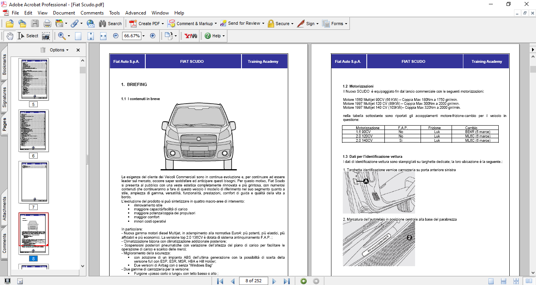536x285 pixels.
Task: Delete page using panel trash icon
Action: tap(43, 50)
